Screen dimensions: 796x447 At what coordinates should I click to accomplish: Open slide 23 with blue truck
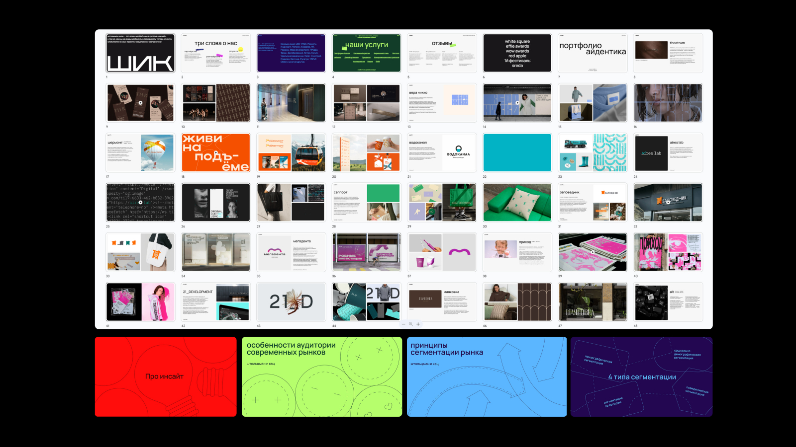pos(593,152)
